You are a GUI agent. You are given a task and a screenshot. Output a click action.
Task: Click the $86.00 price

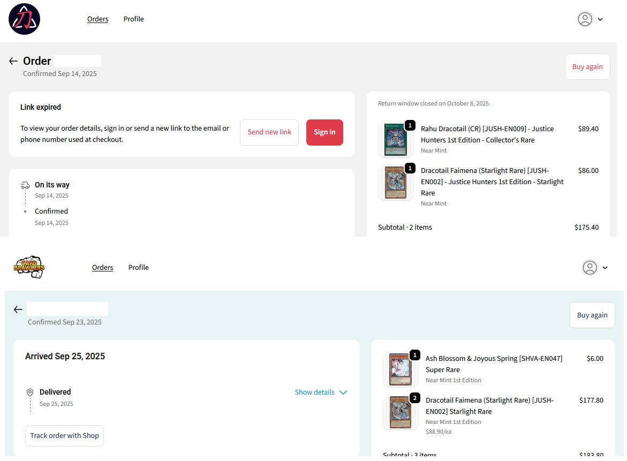tap(588, 170)
